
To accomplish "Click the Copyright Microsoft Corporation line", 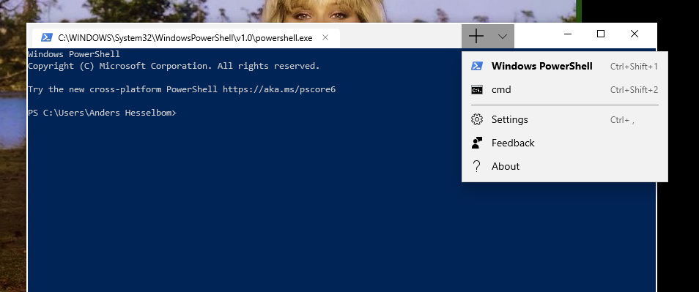I will point(174,66).
